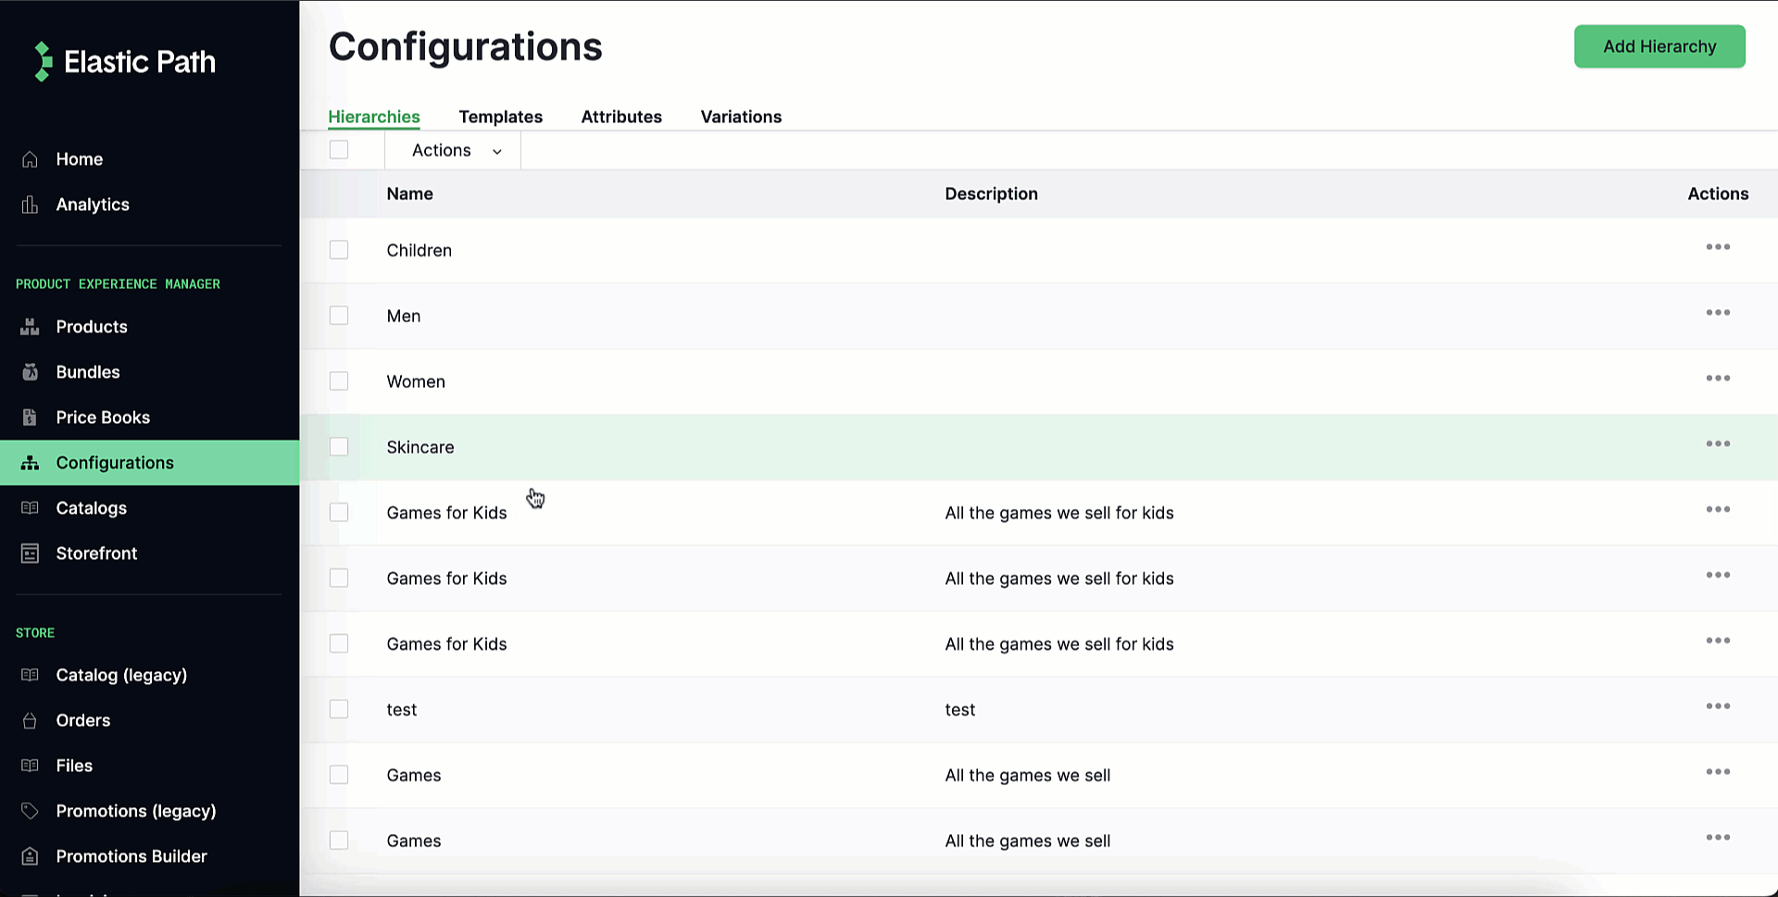Go to Catalogs in the sidebar
Viewport: 1778px width, 897px height.
pos(91,508)
